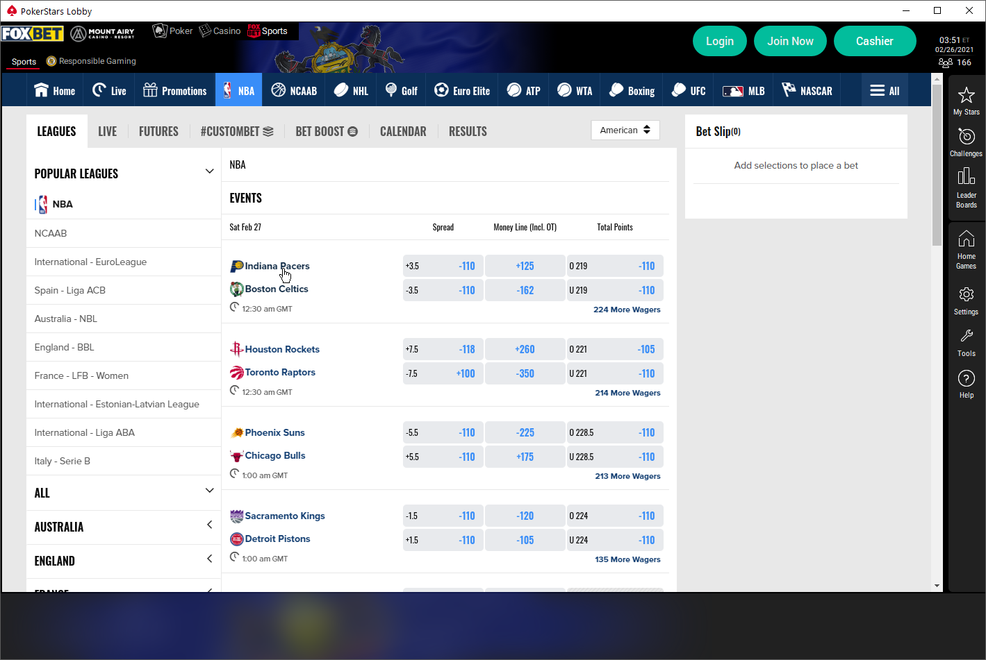Select NCAAB basketball in navigation
Image resolution: width=986 pixels, height=660 pixels.
[x=294, y=90]
